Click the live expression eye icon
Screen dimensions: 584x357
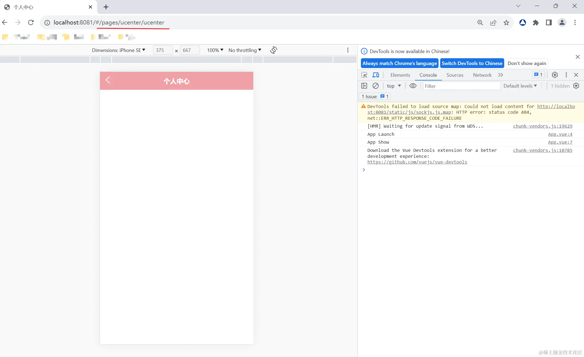[x=413, y=86]
